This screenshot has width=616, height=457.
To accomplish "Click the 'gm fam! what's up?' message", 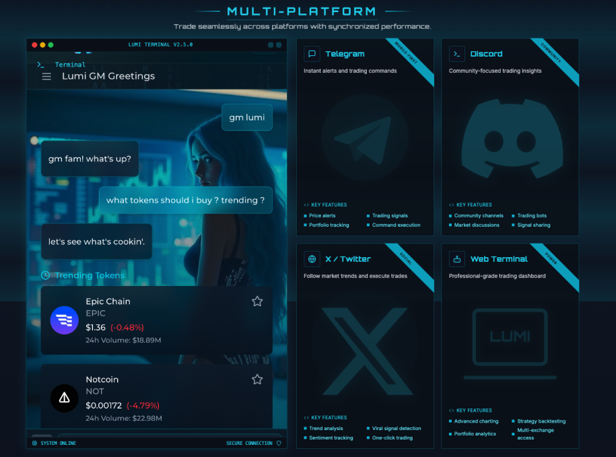I will tap(90, 159).
